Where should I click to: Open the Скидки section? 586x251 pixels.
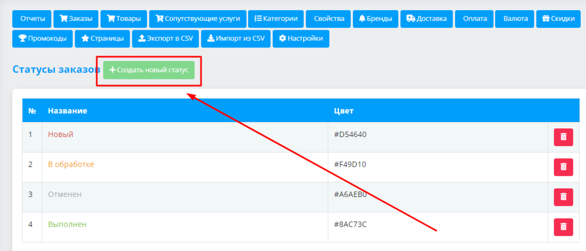(559, 19)
